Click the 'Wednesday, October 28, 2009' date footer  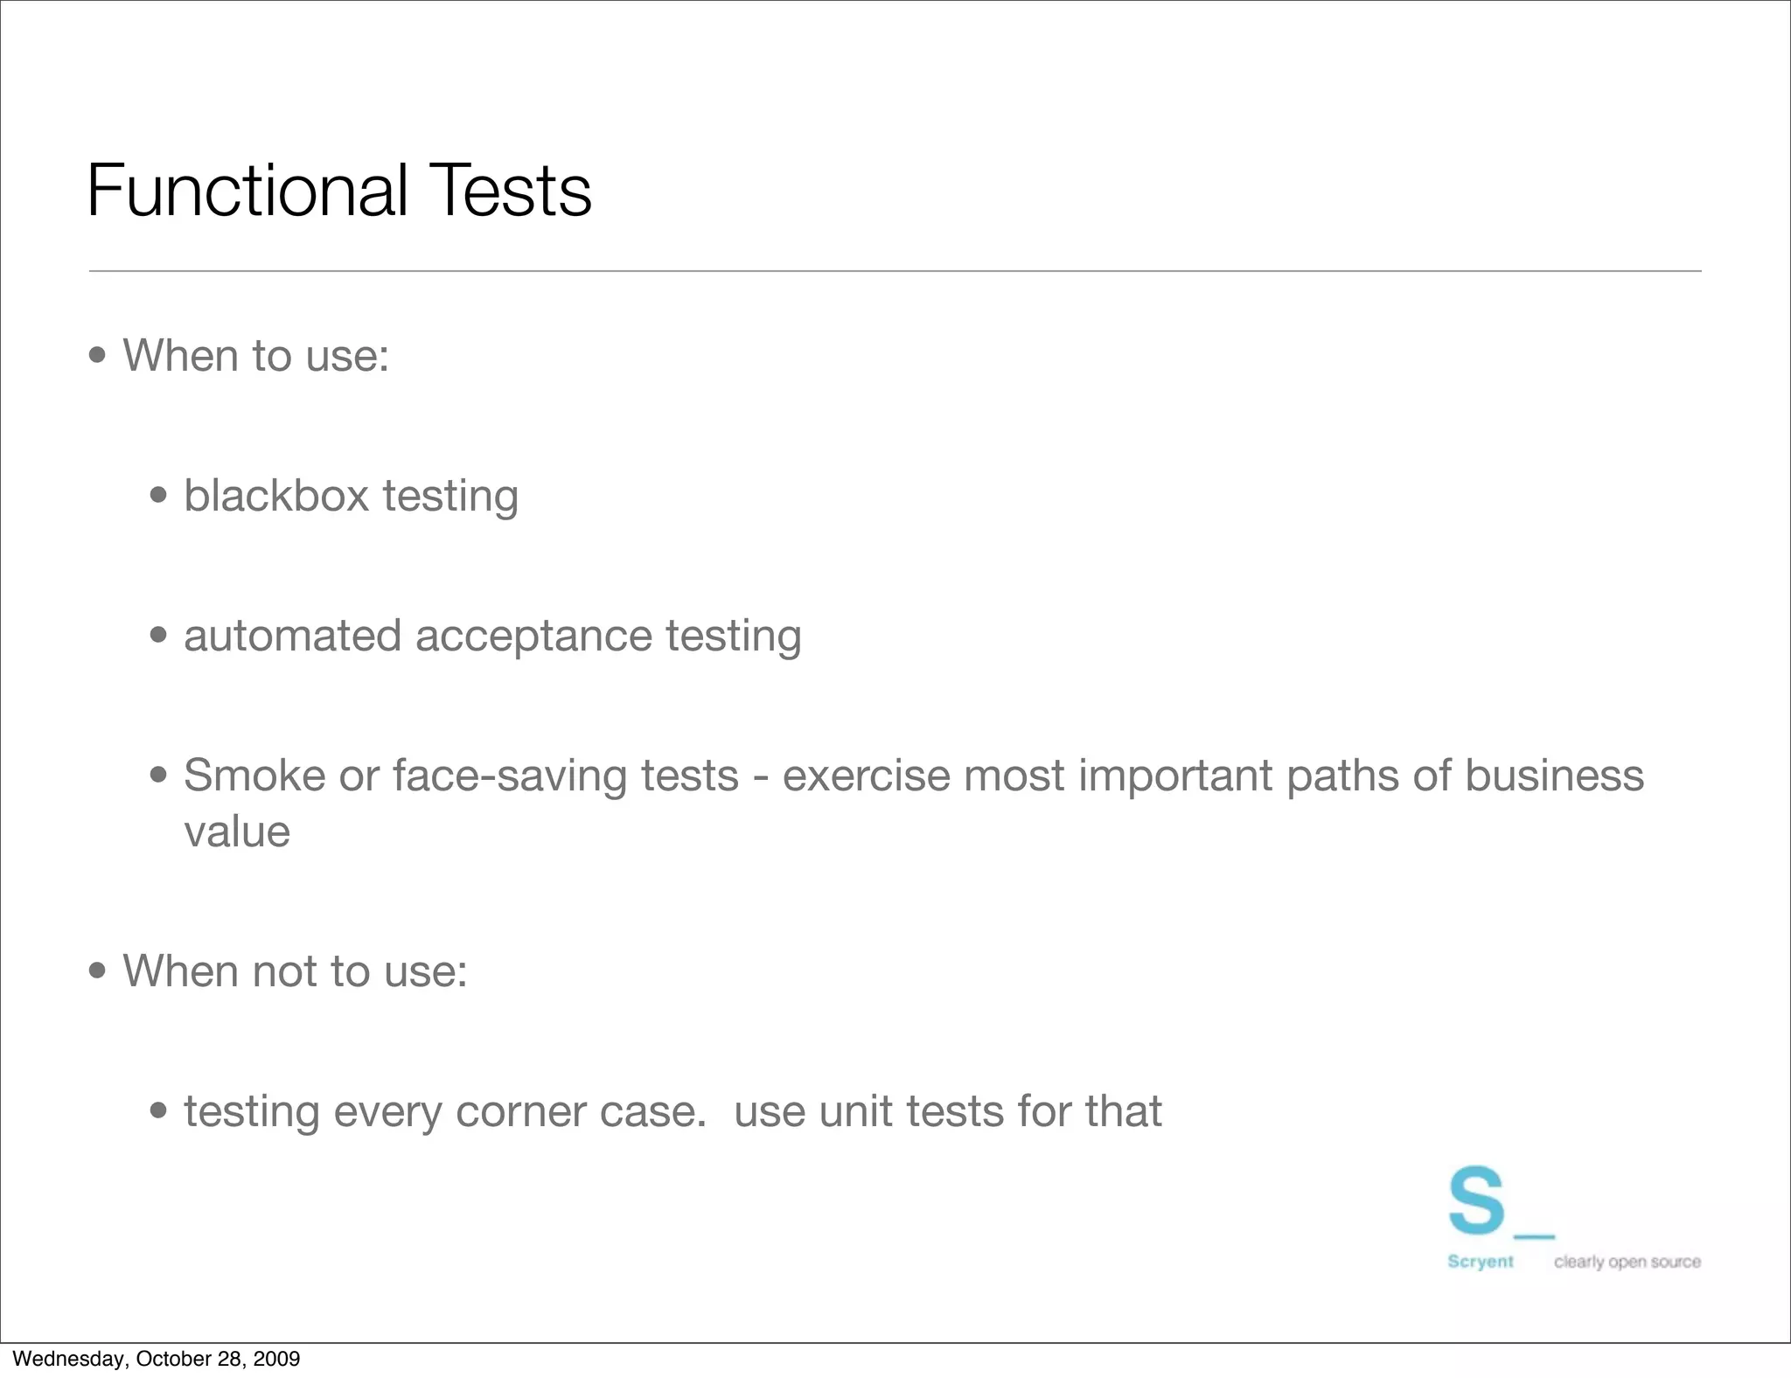point(157,1359)
